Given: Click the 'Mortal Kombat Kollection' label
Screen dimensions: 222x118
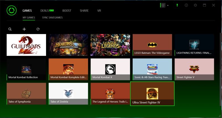Looking at the screenshot, I should coord(23,77).
